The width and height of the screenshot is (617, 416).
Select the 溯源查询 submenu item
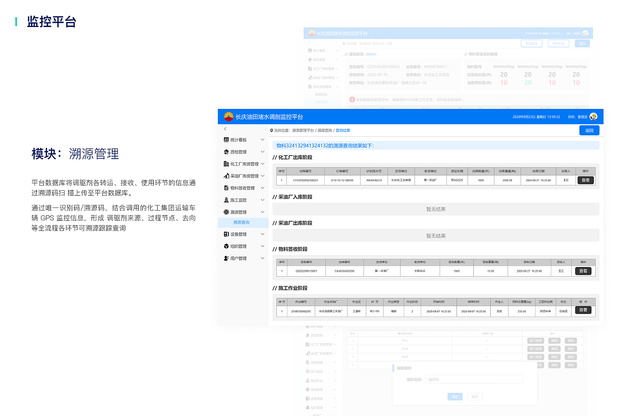click(242, 223)
